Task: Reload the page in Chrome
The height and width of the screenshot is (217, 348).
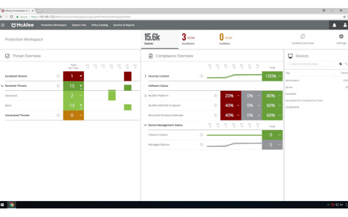Action: click(11, 17)
